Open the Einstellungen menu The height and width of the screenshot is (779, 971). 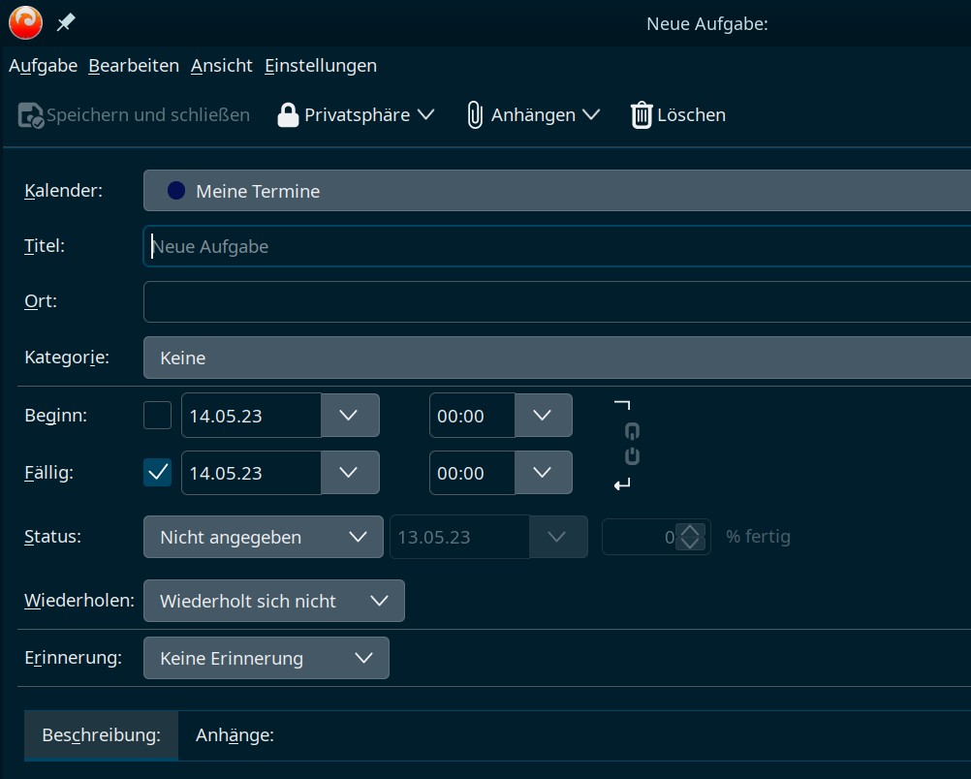coord(321,66)
